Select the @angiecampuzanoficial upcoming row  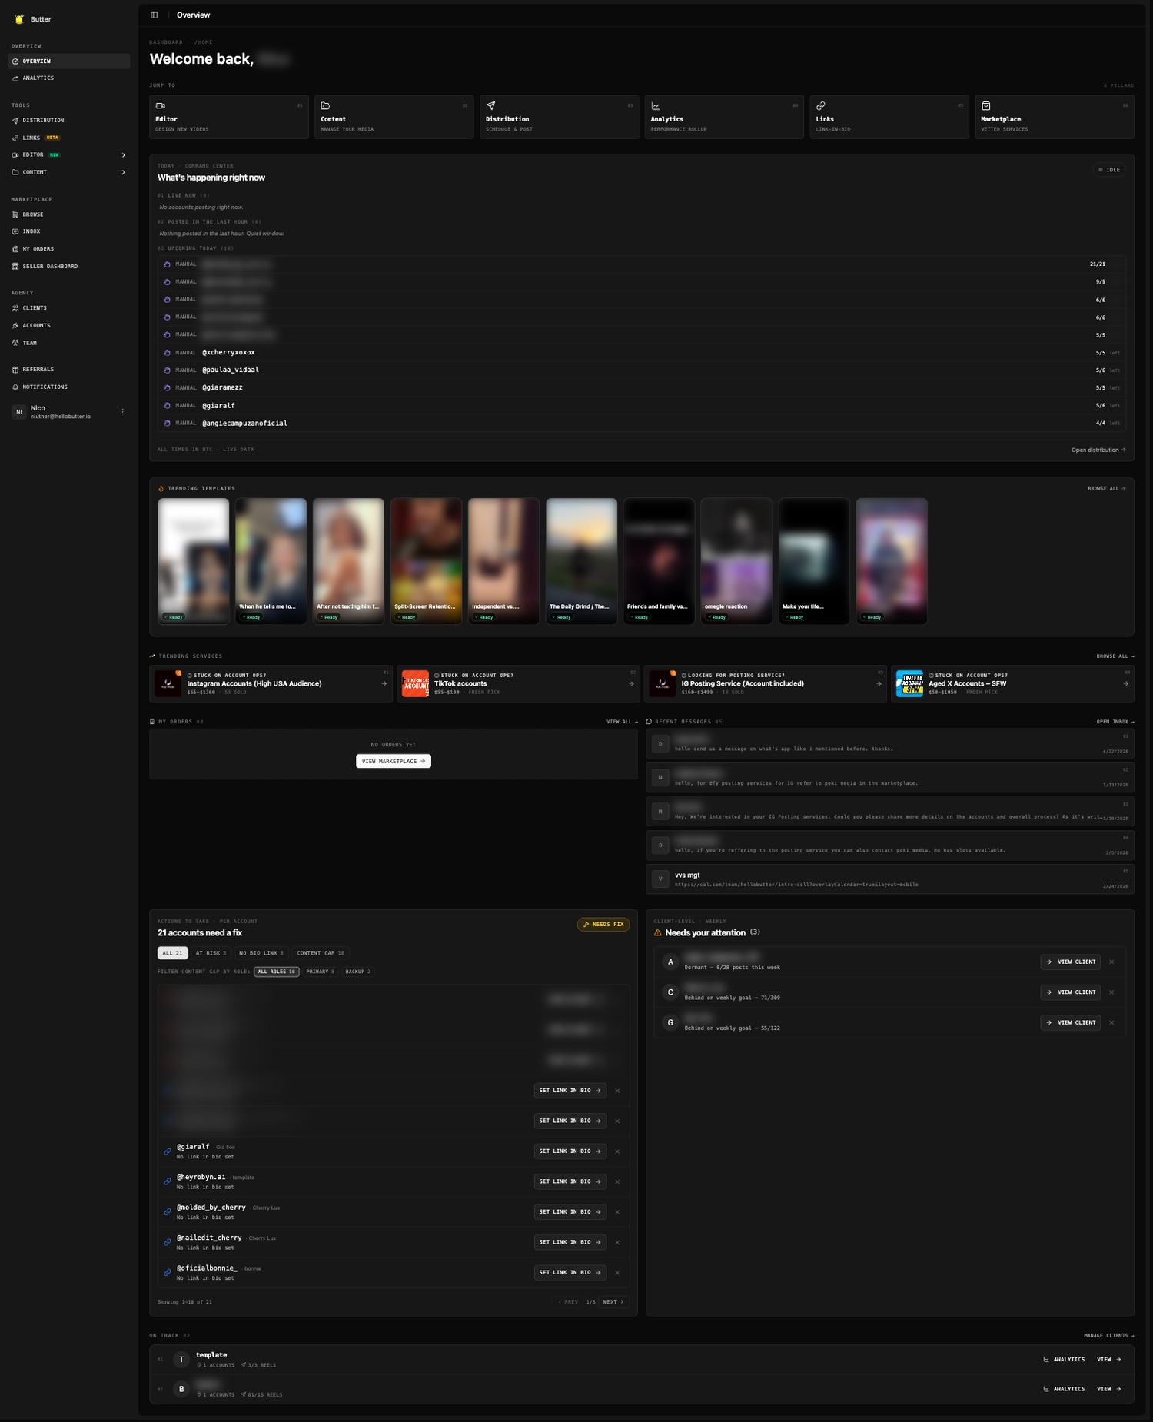pyautogui.click(x=641, y=424)
